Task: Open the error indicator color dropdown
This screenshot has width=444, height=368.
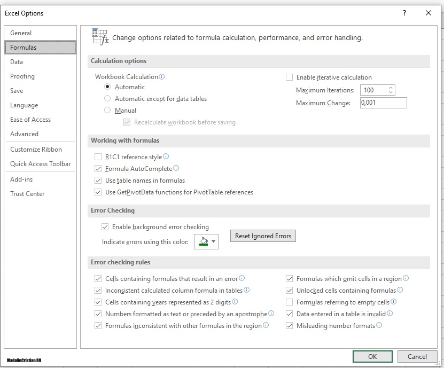Action: coord(214,241)
